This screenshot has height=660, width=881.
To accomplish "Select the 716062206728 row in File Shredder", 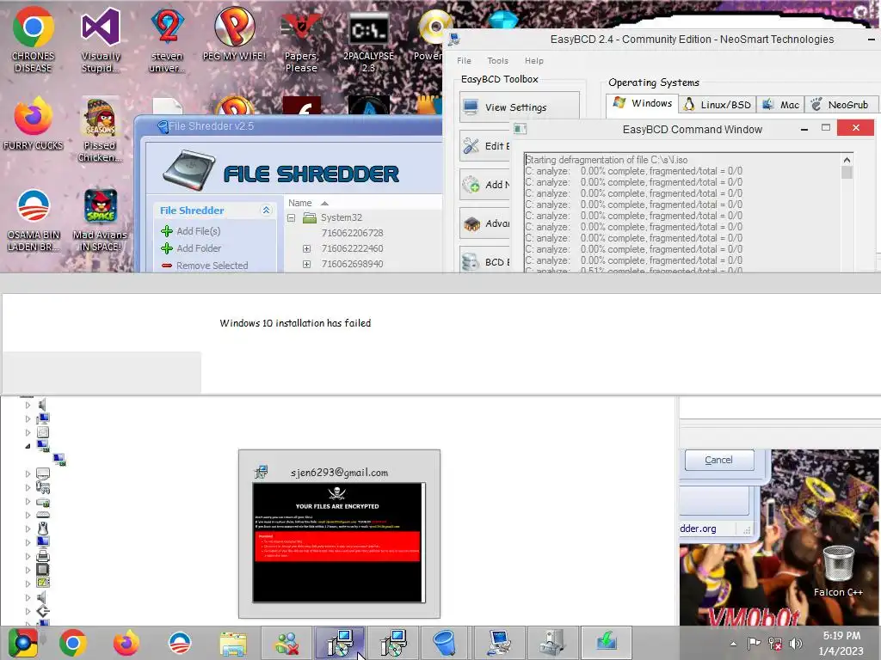I will [352, 233].
